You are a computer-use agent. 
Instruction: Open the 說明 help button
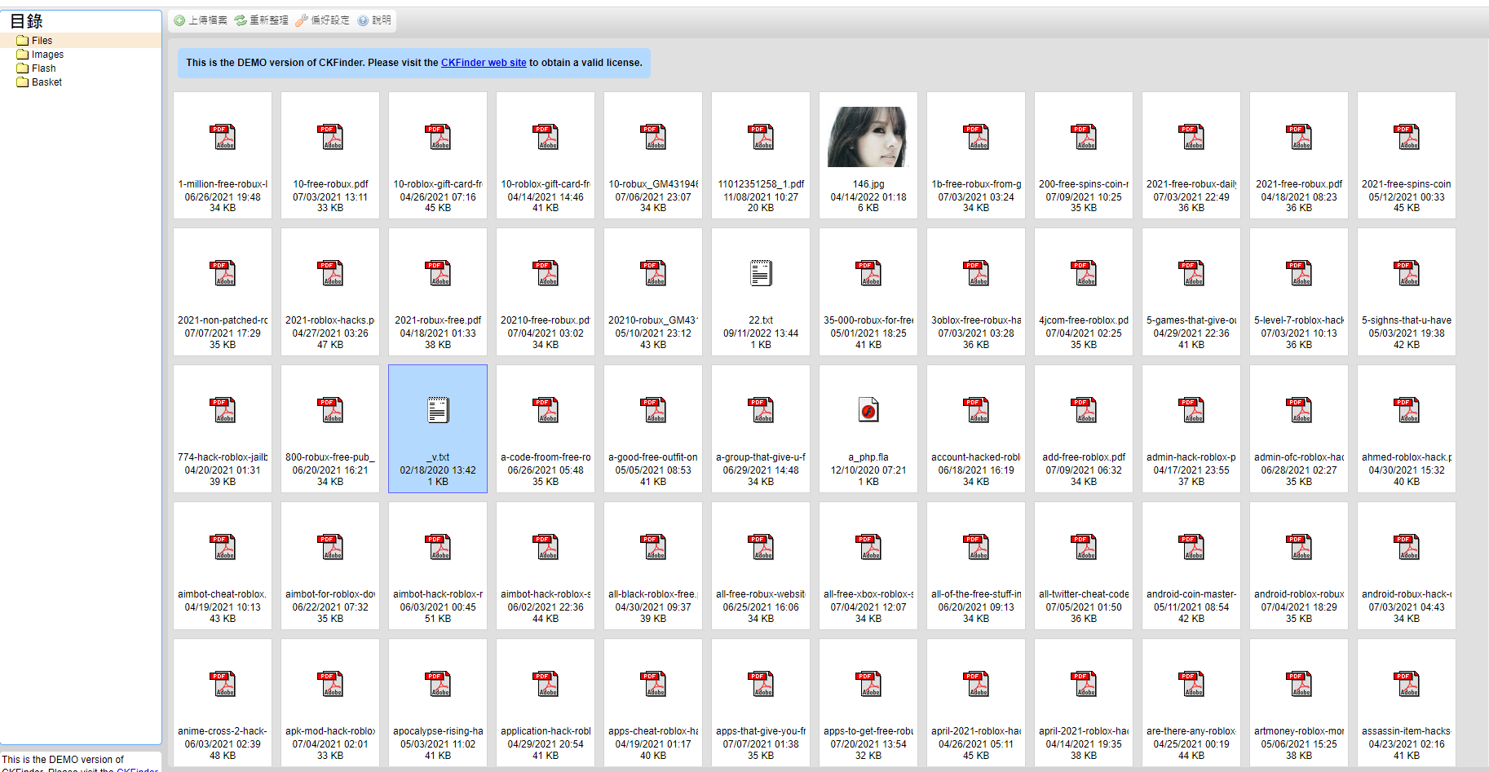(374, 20)
